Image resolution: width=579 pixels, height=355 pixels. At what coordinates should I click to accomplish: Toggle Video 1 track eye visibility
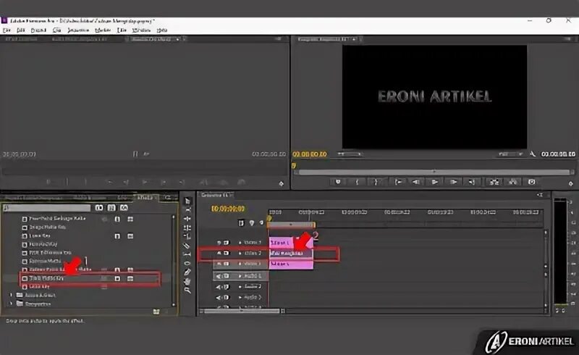tap(219, 264)
